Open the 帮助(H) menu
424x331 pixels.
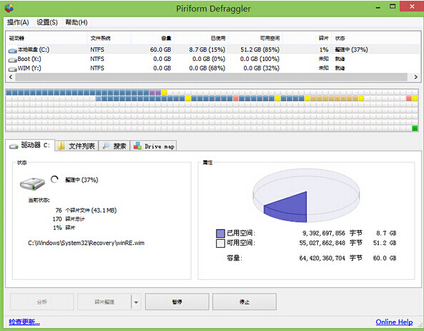coord(76,22)
